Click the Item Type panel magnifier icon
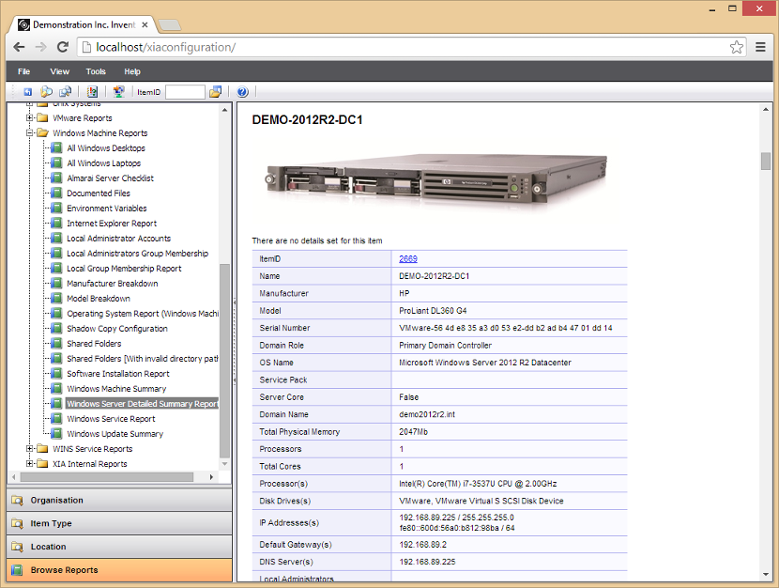Screen dimensions: 779x588 [18, 523]
